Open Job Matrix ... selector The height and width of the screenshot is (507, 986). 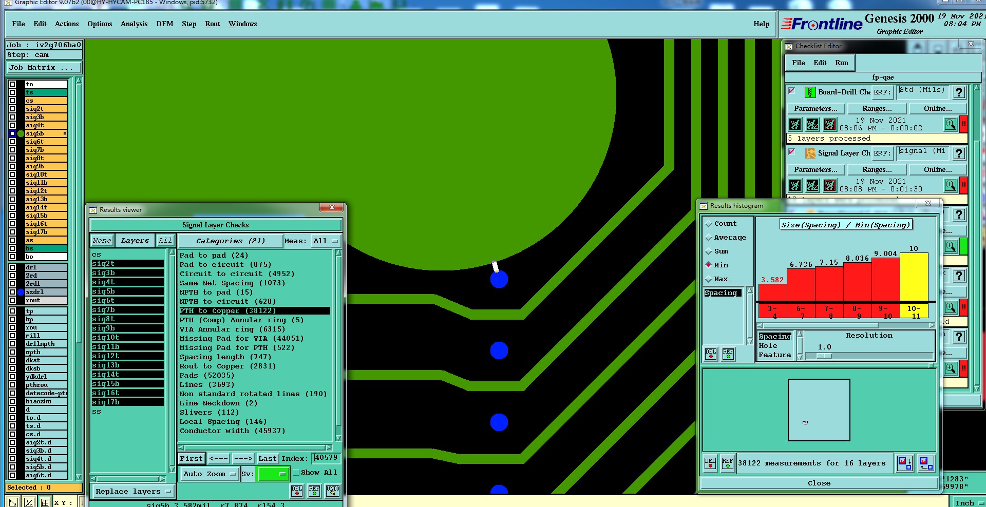(x=44, y=68)
